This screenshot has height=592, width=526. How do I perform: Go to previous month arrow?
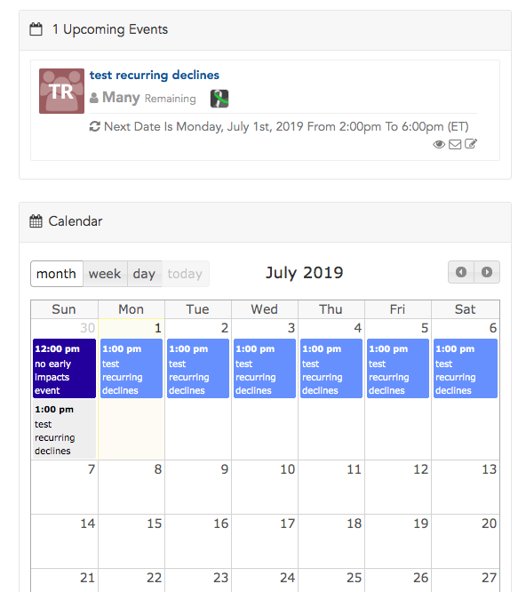point(461,272)
